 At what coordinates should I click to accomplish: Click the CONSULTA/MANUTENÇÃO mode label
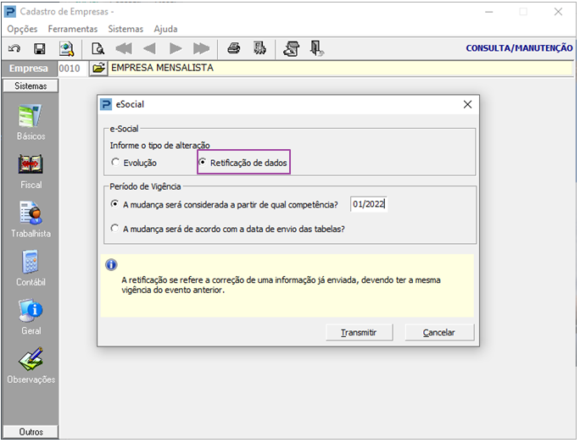519,48
